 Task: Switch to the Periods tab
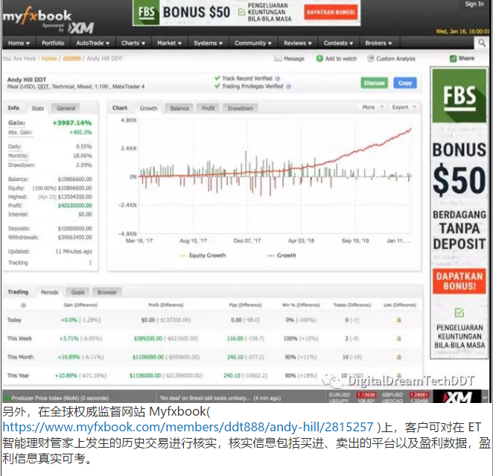point(50,293)
